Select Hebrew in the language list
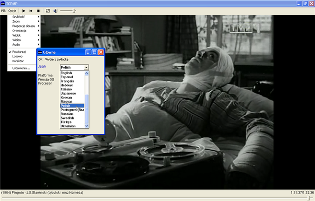Image resolution: width=315 pixels, height=201 pixels. click(x=72, y=85)
